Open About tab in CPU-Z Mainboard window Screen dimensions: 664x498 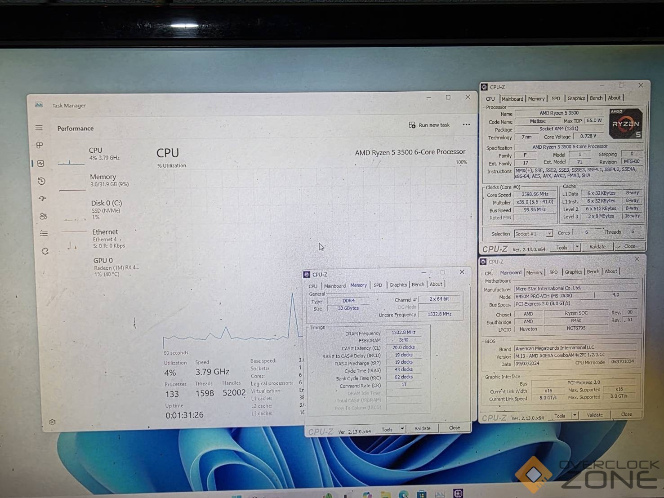click(x=611, y=271)
